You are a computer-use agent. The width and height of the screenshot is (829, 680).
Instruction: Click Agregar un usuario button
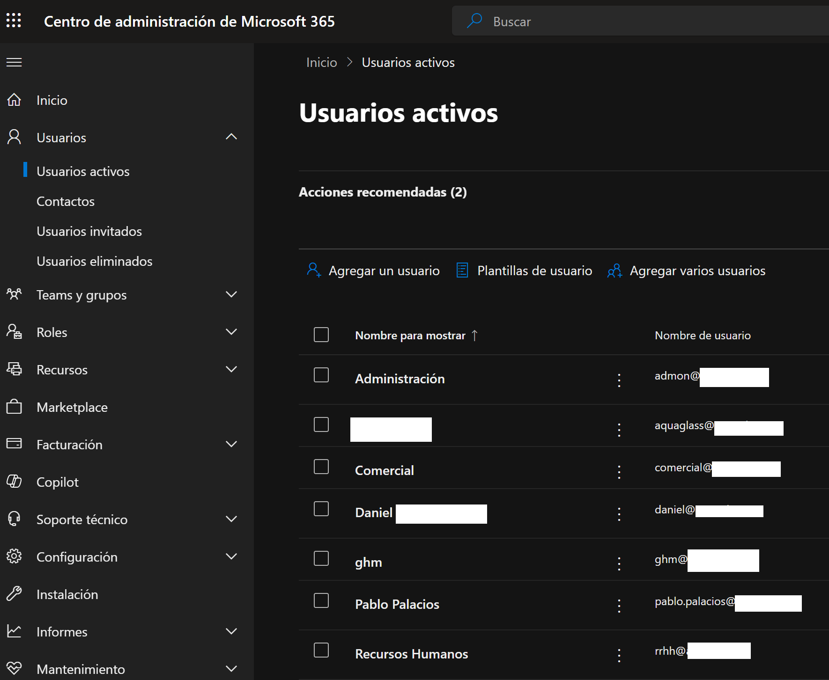373,271
